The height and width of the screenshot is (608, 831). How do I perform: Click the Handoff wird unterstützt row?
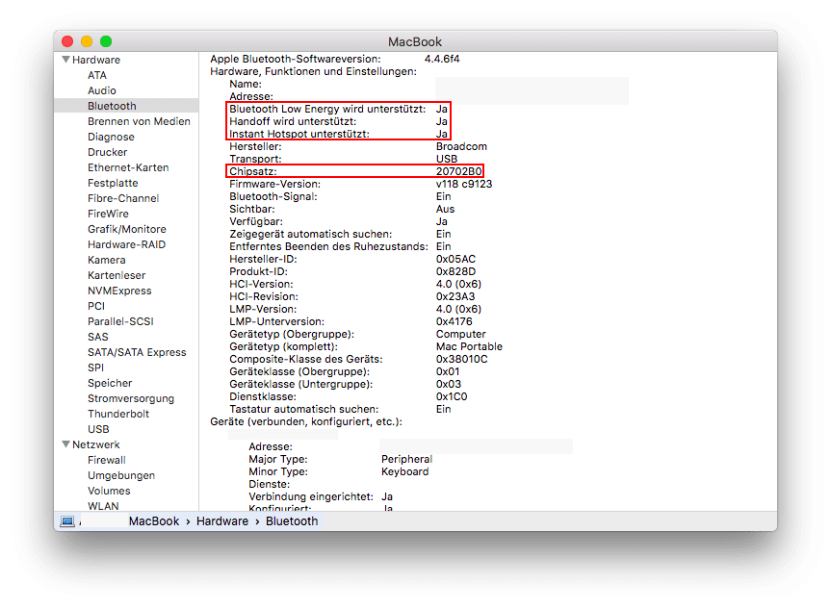click(x=339, y=121)
